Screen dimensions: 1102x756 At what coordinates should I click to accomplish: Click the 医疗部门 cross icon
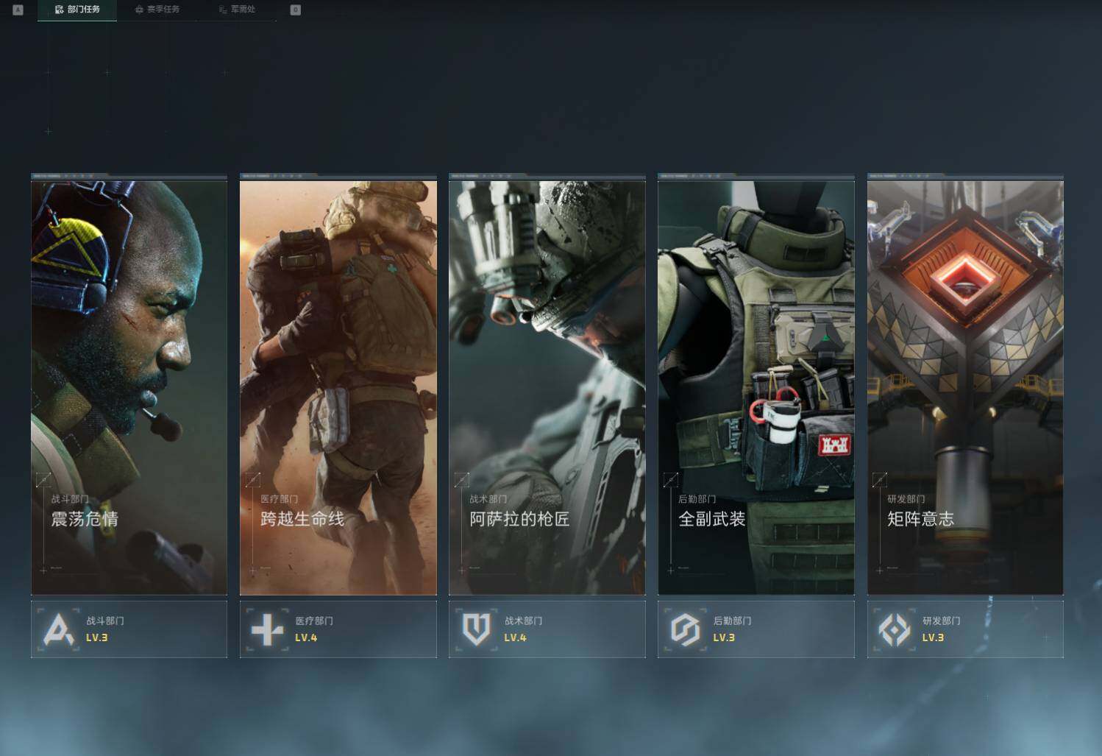267,629
